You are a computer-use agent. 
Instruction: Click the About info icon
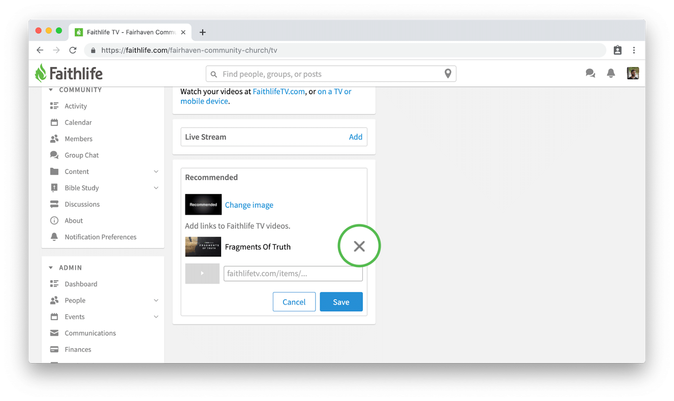(x=54, y=221)
